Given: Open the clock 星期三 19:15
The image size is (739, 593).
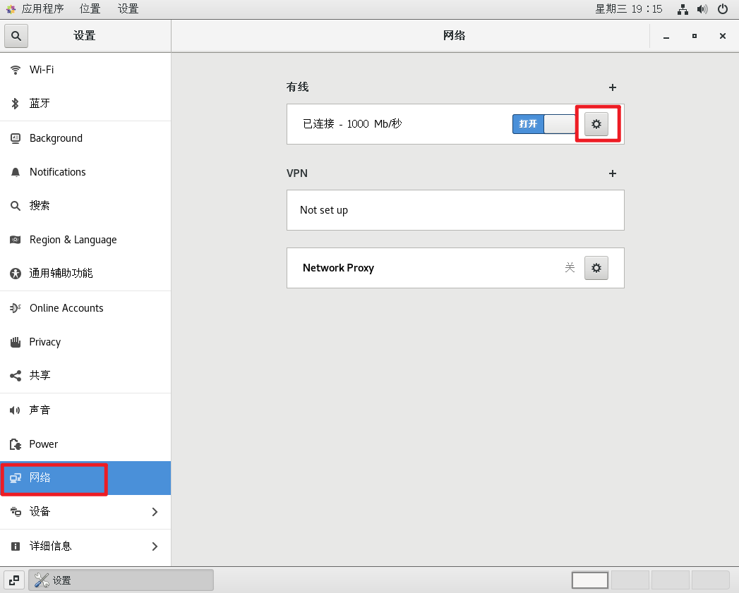Looking at the screenshot, I should pyautogui.click(x=629, y=9).
